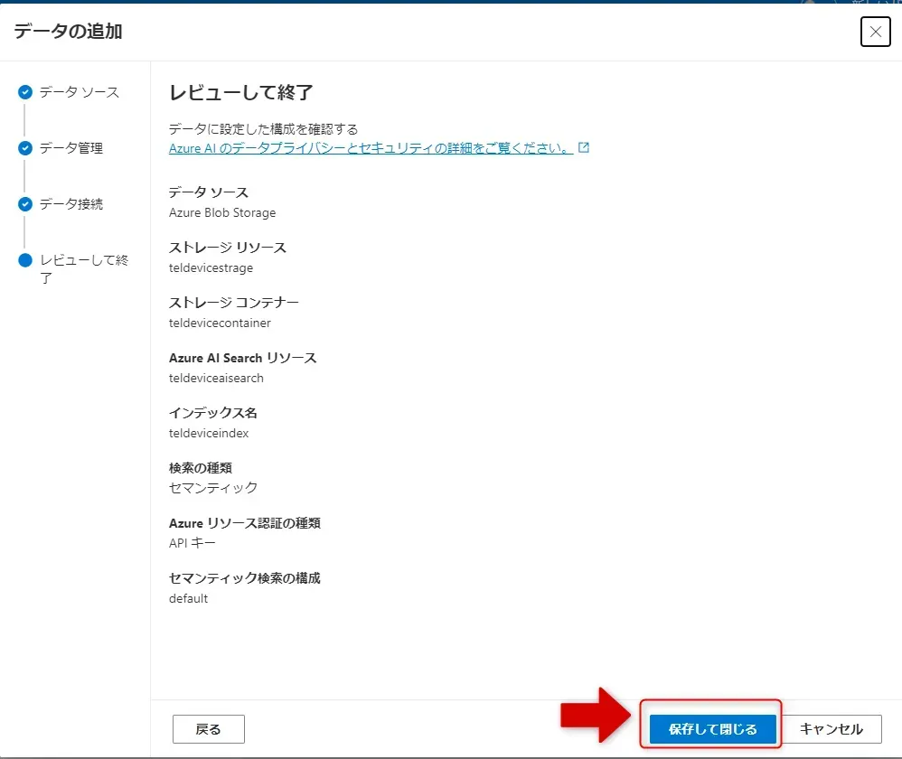Click the データ ソース step checkmark icon

(x=25, y=92)
